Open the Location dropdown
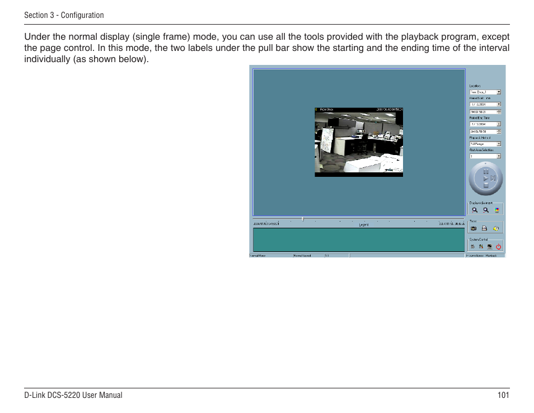The width and height of the screenshot is (534, 413). coord(499,92)
